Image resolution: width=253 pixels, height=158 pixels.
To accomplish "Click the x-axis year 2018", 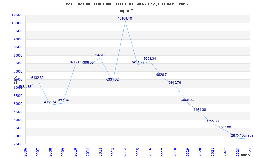I will (175, 152).
